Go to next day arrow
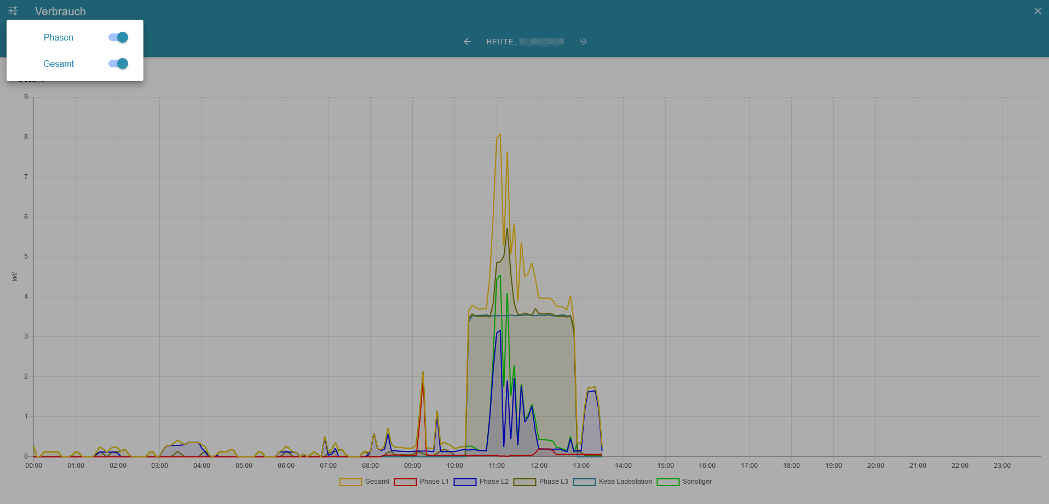1049x504 pixels. [583, 42]
